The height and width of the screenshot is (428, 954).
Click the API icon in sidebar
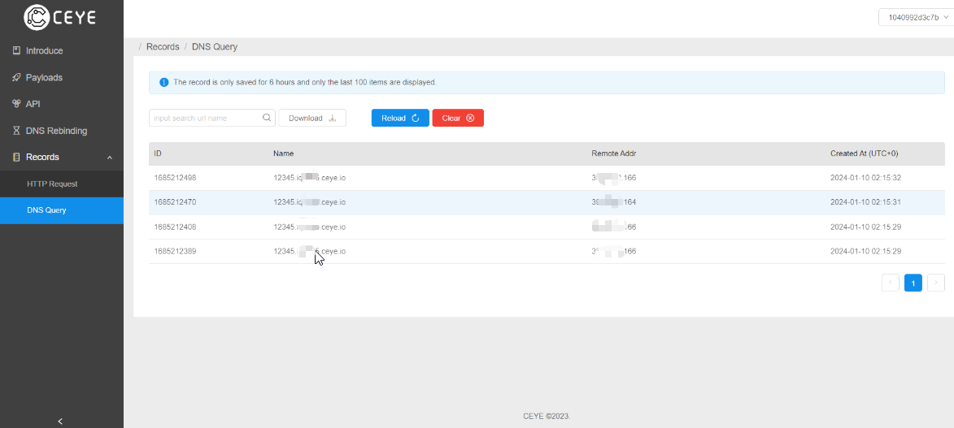(17, 104)
